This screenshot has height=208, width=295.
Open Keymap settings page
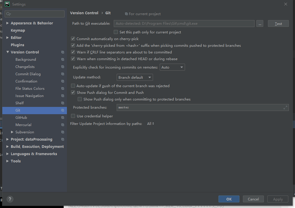(x=18, y=31)
